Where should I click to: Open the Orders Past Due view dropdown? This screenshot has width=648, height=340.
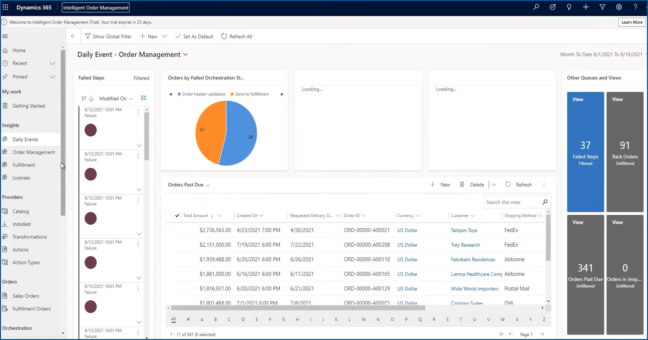coord(208,185)
